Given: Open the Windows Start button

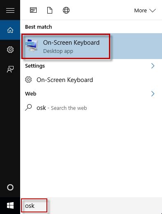Looking at the screenshot, I should tap(10, 205).
